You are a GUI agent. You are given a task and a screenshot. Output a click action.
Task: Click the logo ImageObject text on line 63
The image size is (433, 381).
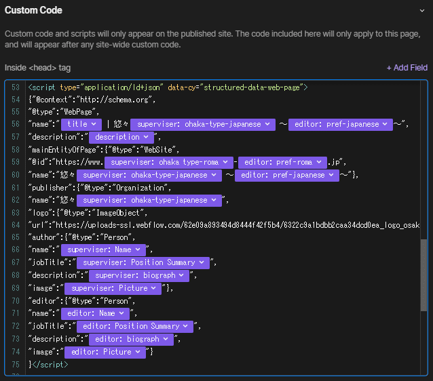tap(88, 213)
